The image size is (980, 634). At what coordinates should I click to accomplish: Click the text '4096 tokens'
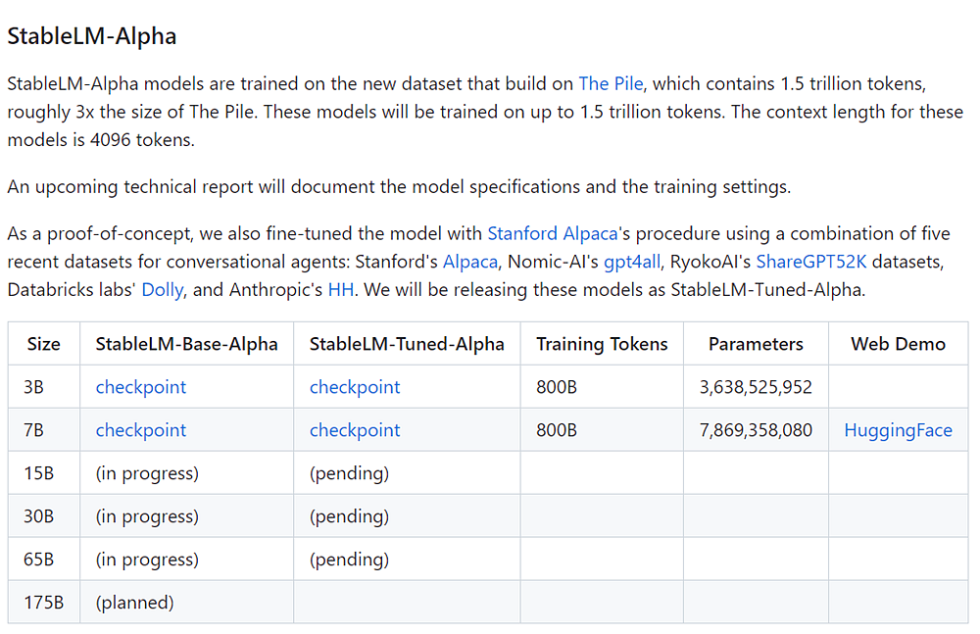tap(142, 140)
